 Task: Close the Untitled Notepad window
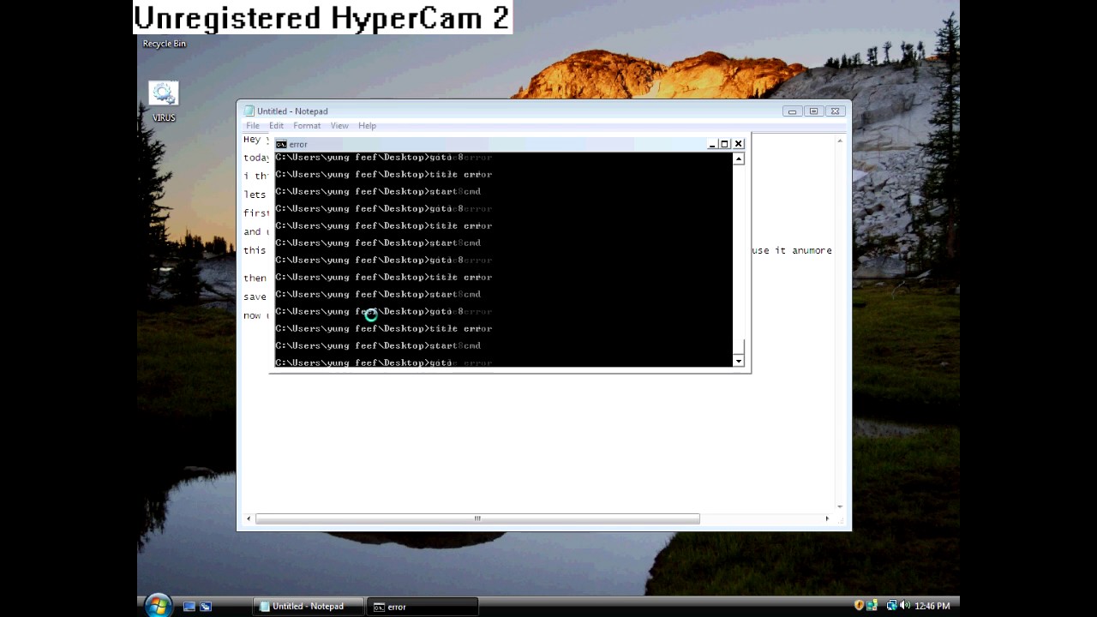[x=835, y=111]
